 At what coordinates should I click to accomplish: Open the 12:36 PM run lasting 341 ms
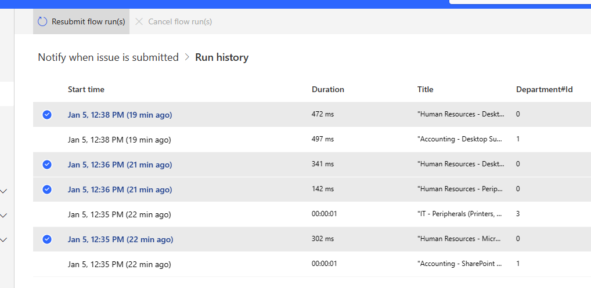coord(120,165)
